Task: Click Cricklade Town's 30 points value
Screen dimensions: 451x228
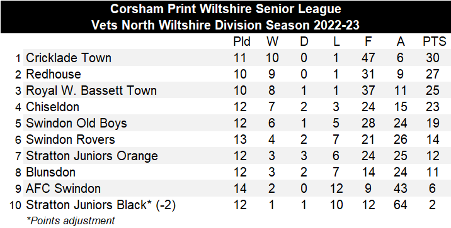Action: point(433,58)
